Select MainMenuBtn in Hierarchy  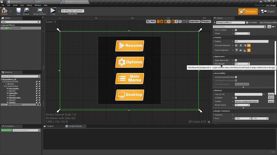pyautogui.click(x=15, y=98)
